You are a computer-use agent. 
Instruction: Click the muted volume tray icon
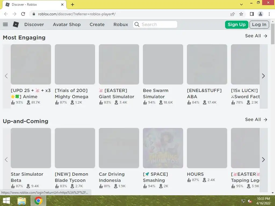(x=250, y=201)
